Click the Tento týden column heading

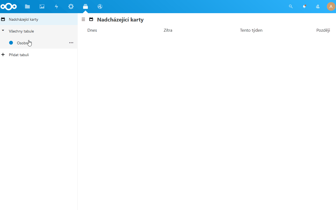pyautogui.click(x=251, y=30)
